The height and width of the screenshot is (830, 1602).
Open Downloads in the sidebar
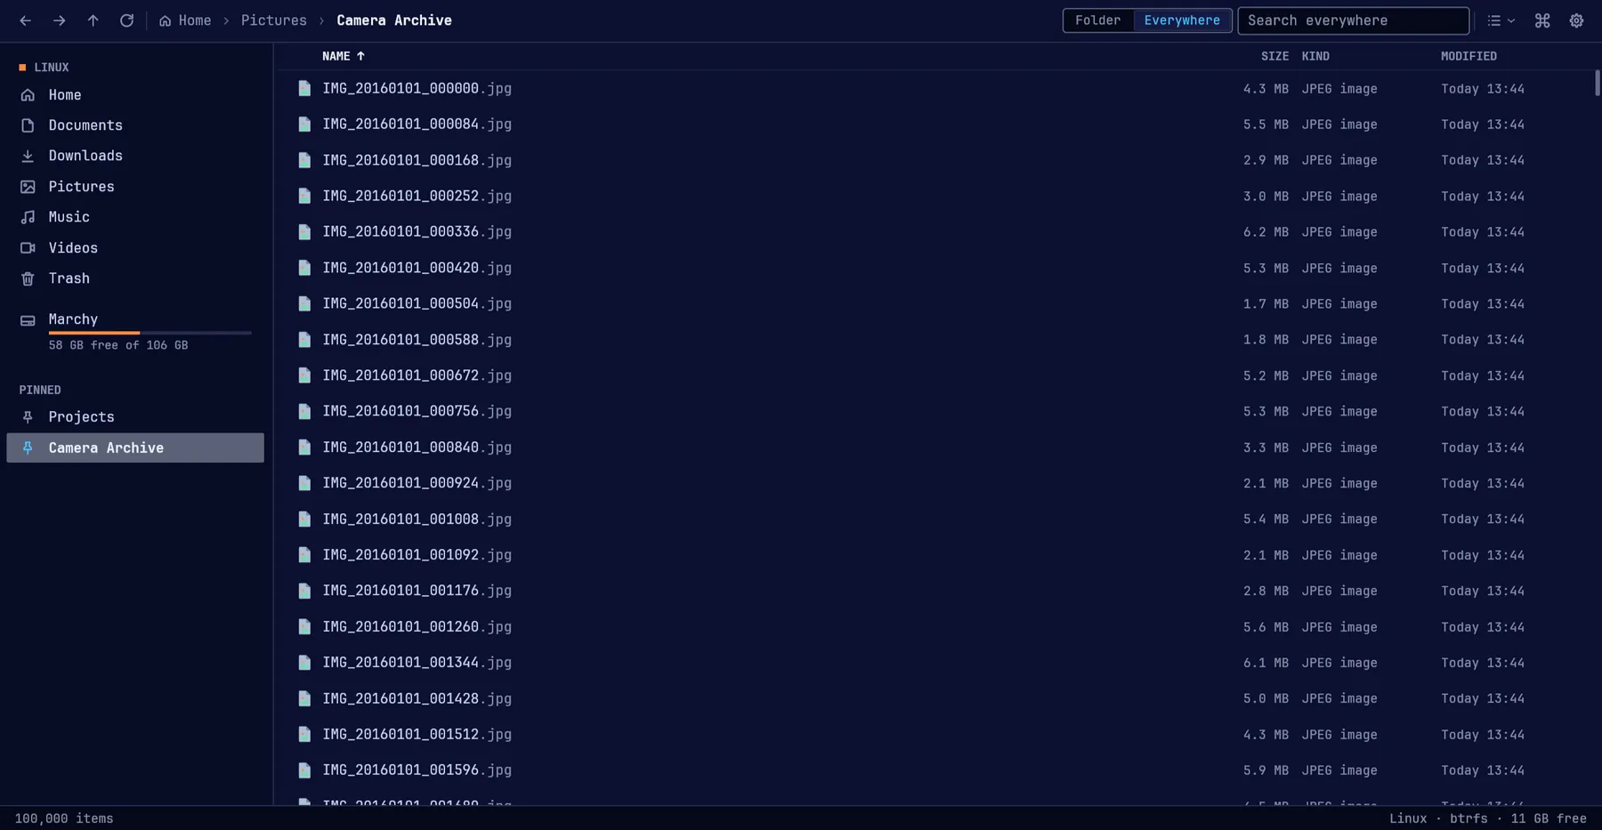pos(135,156)
